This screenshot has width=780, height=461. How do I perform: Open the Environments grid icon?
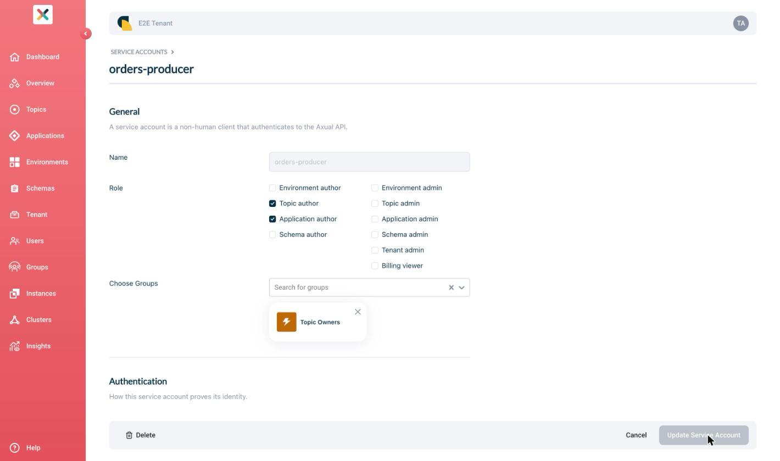(15, 162)
